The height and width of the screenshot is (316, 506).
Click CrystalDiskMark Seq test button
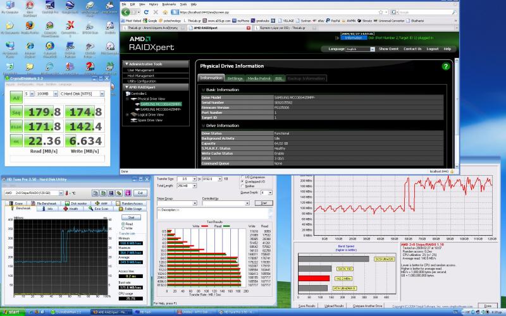click(x=16, y=112)
